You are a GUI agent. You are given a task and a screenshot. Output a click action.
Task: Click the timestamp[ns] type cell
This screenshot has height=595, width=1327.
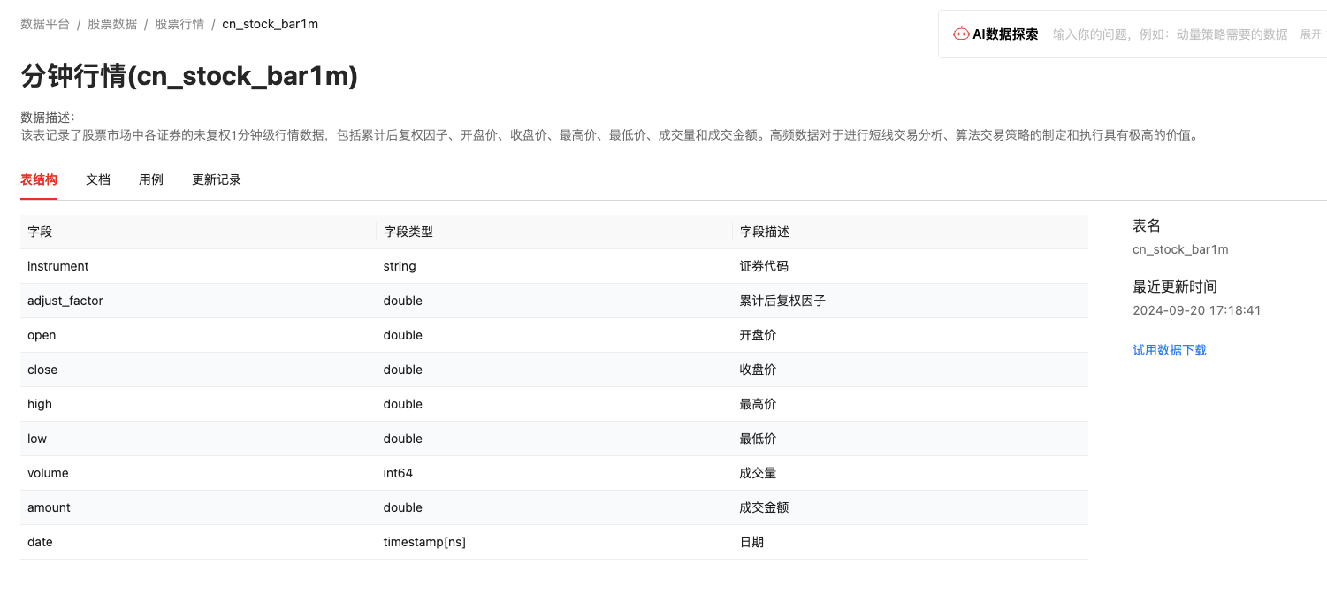click(x=424, y=542)
